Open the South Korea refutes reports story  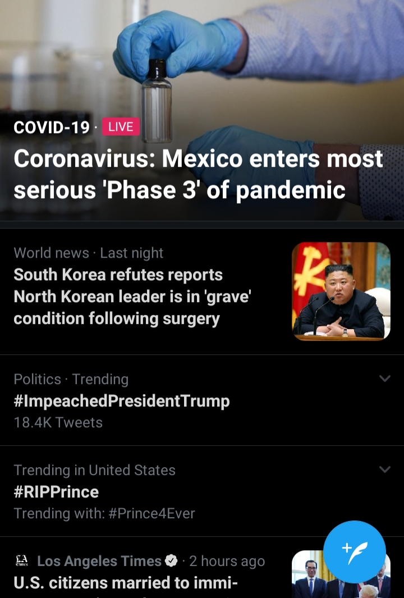tap(132, 296)
